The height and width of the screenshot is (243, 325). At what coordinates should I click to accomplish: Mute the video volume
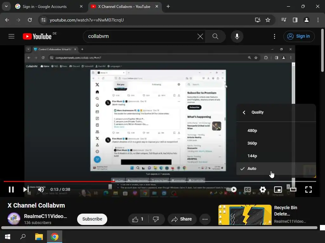point(41,189)
